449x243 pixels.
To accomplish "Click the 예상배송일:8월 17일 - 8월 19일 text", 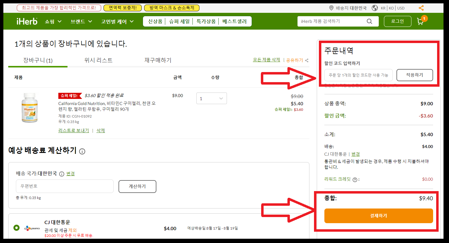I will (x=213, y=228).
